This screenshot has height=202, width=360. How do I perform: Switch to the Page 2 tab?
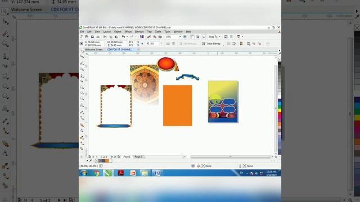(138, 157)
